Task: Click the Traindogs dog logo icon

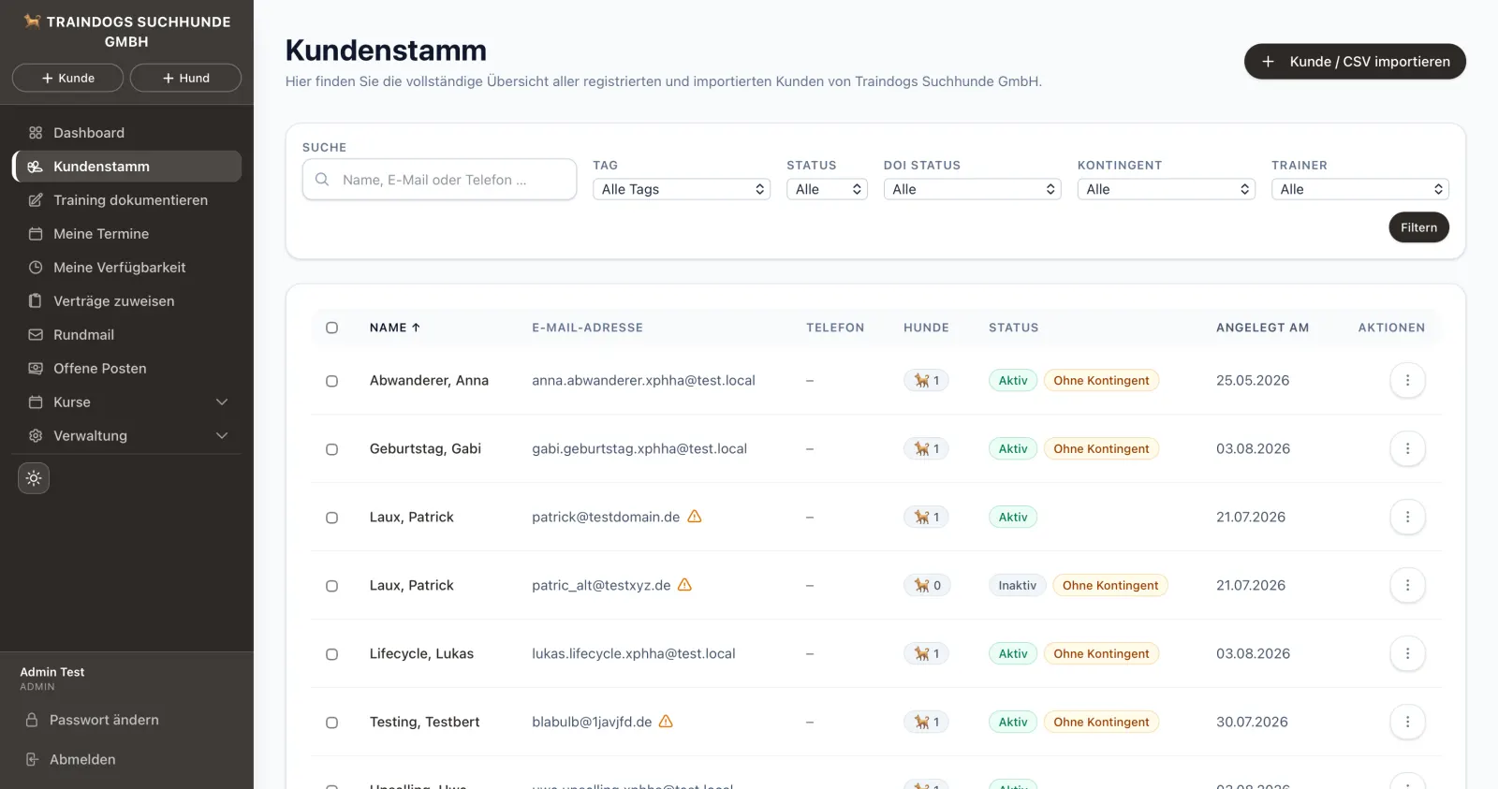Action: click(x=32, y=21)
